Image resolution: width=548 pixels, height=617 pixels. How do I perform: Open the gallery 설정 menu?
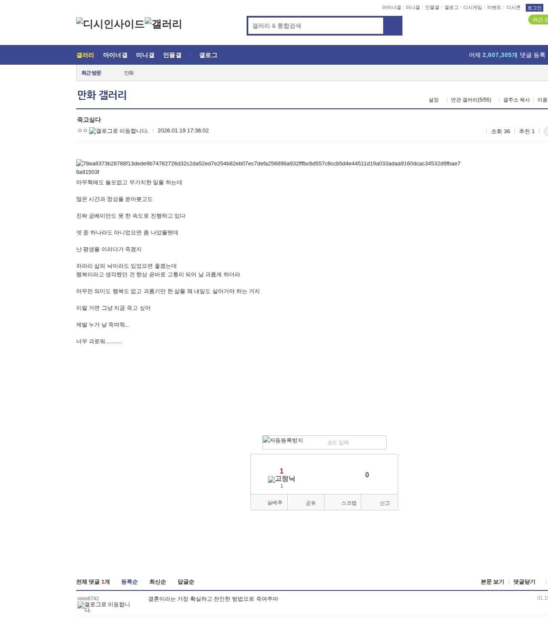click(x=434, y=100)
